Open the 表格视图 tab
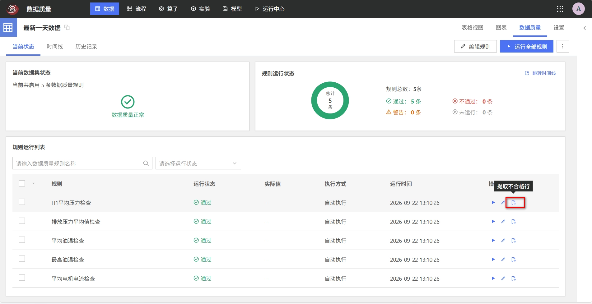 (472, 27)
